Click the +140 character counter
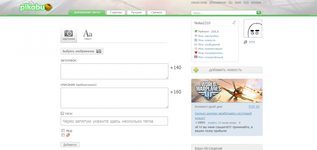 pos(176,68)
